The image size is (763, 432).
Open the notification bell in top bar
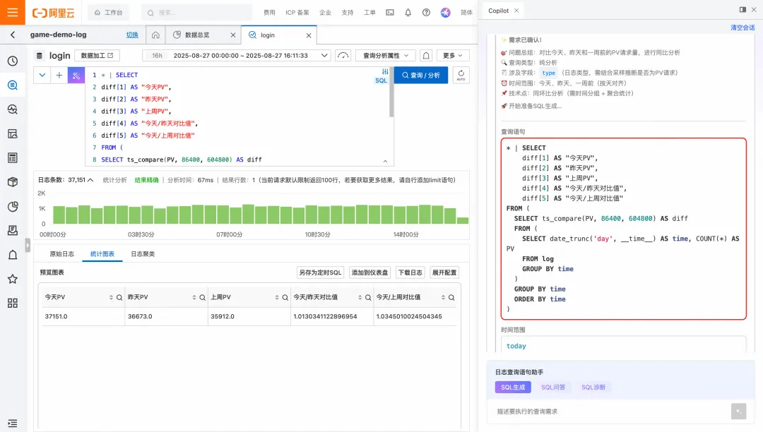pos(408,13)
